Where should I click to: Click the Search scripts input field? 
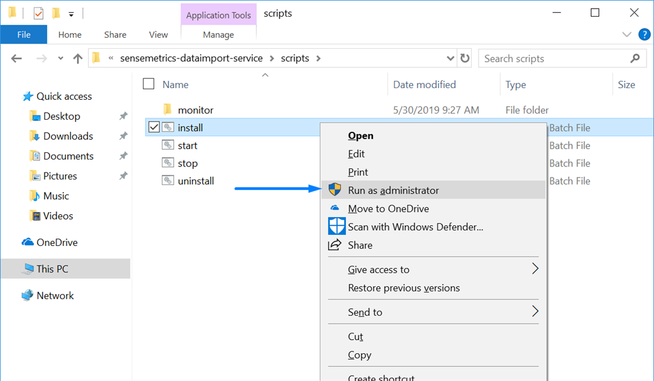[553, 59]
